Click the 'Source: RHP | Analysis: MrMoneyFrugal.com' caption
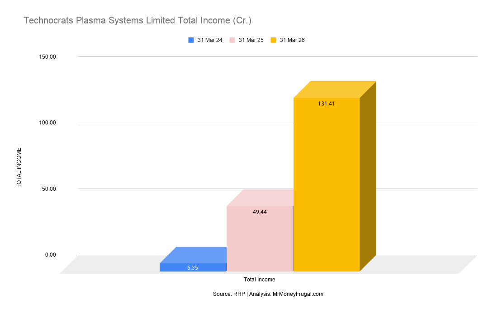Image resolution: width=493 pixels, height=313 pixels. coord(268,294)
